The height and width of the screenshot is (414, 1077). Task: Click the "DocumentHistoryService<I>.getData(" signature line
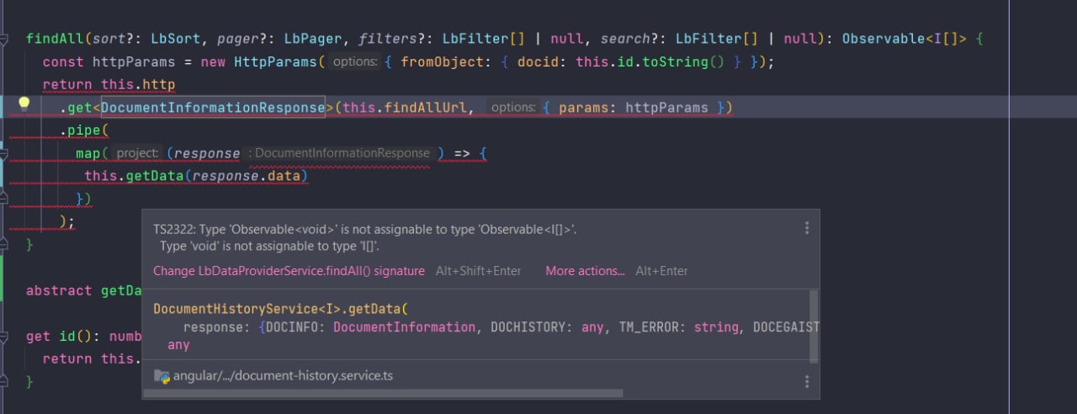click(280, 309)
